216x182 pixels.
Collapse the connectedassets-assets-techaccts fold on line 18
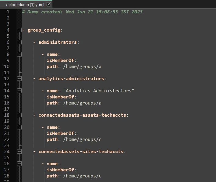click(19, 115)
